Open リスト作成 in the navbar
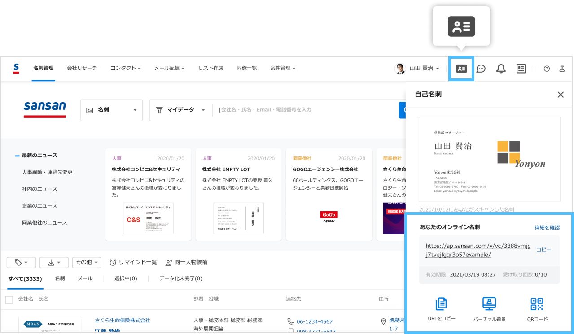The image size is (574, 334). click(x=210, y=68)
